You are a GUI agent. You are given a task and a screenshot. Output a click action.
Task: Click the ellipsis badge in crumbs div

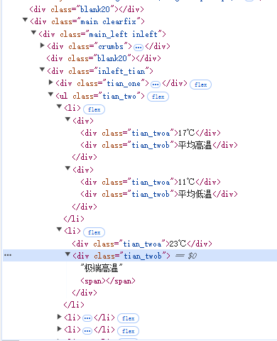coord(138,47)
